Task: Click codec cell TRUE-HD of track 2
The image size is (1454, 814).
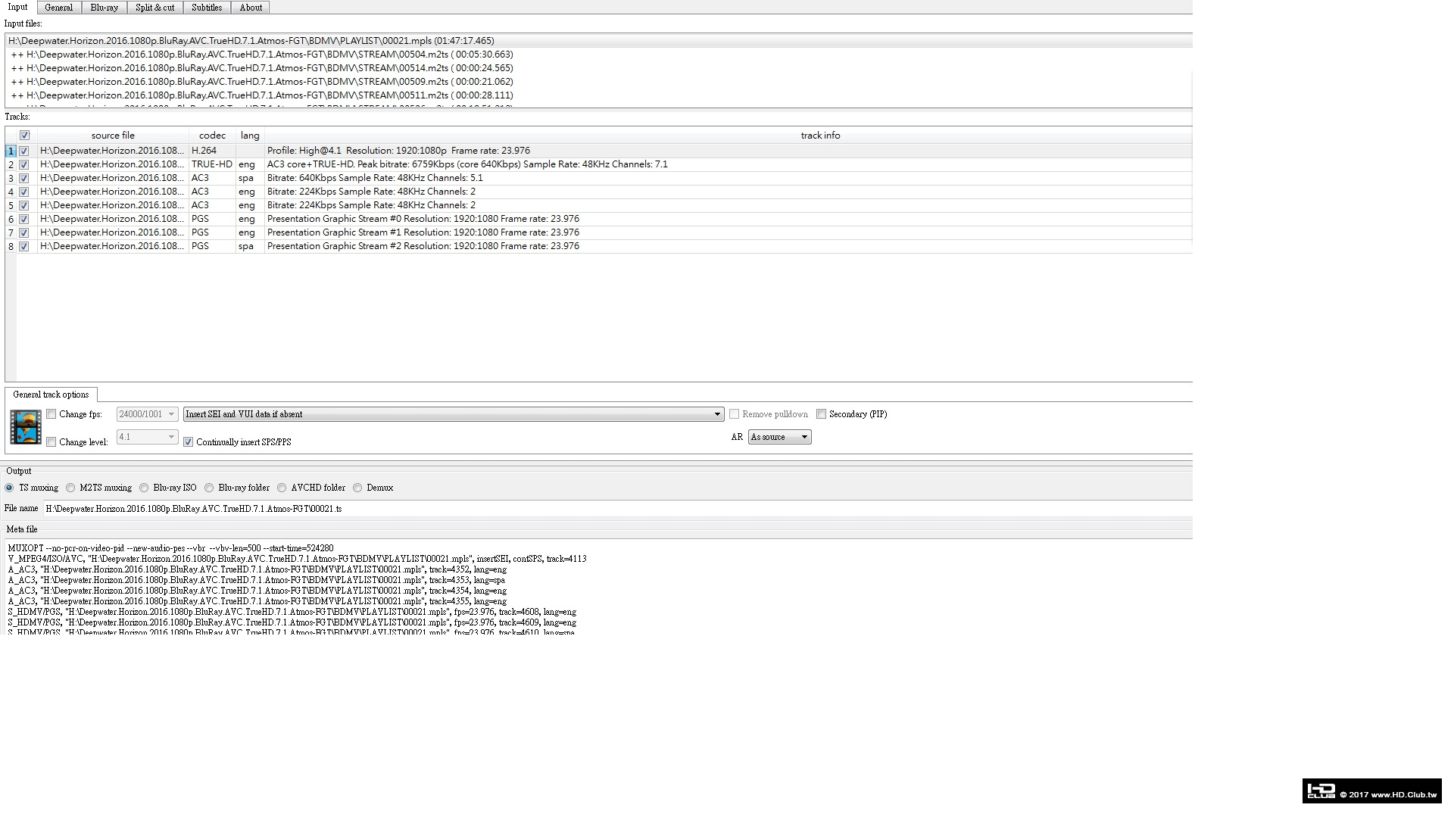Action: coord(212,164)
